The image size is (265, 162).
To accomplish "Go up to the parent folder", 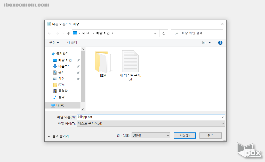I will tap(68, 33).
